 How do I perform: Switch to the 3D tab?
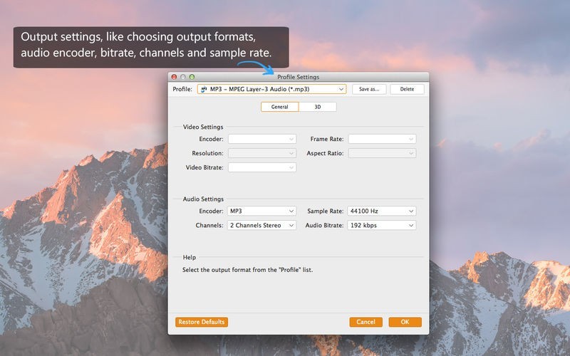click(x=317, y=107)
